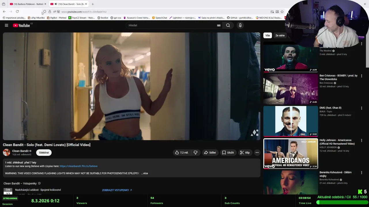
Task: Click the channel watermark in the video corner
Action: tap(254, 133)
